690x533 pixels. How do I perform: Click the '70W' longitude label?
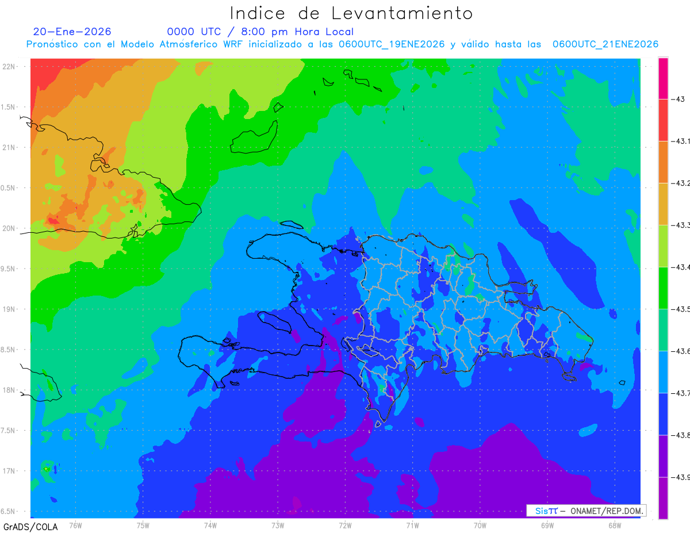point(480,526)
